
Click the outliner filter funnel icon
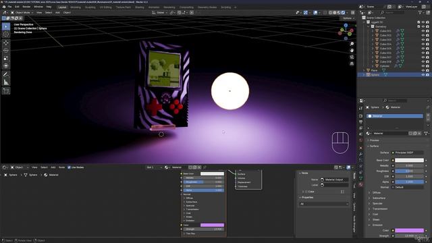tap(420, 13)
